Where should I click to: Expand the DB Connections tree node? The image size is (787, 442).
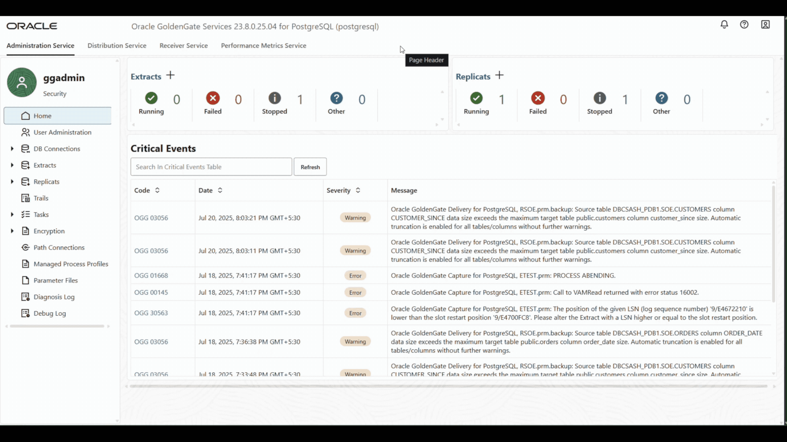click(12, 149)
